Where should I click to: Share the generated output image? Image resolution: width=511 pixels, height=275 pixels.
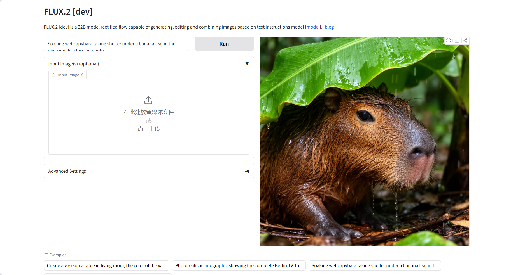[x=465, y=41]
